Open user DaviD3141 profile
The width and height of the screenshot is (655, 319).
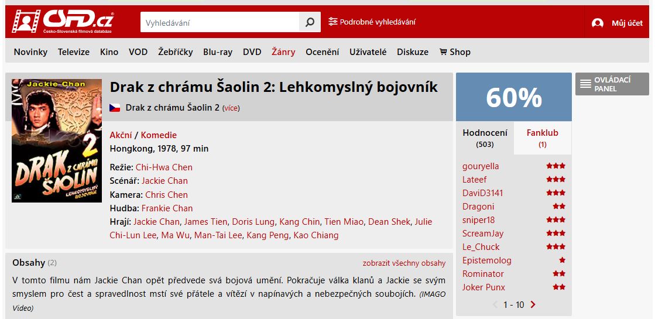coord(482,193)
